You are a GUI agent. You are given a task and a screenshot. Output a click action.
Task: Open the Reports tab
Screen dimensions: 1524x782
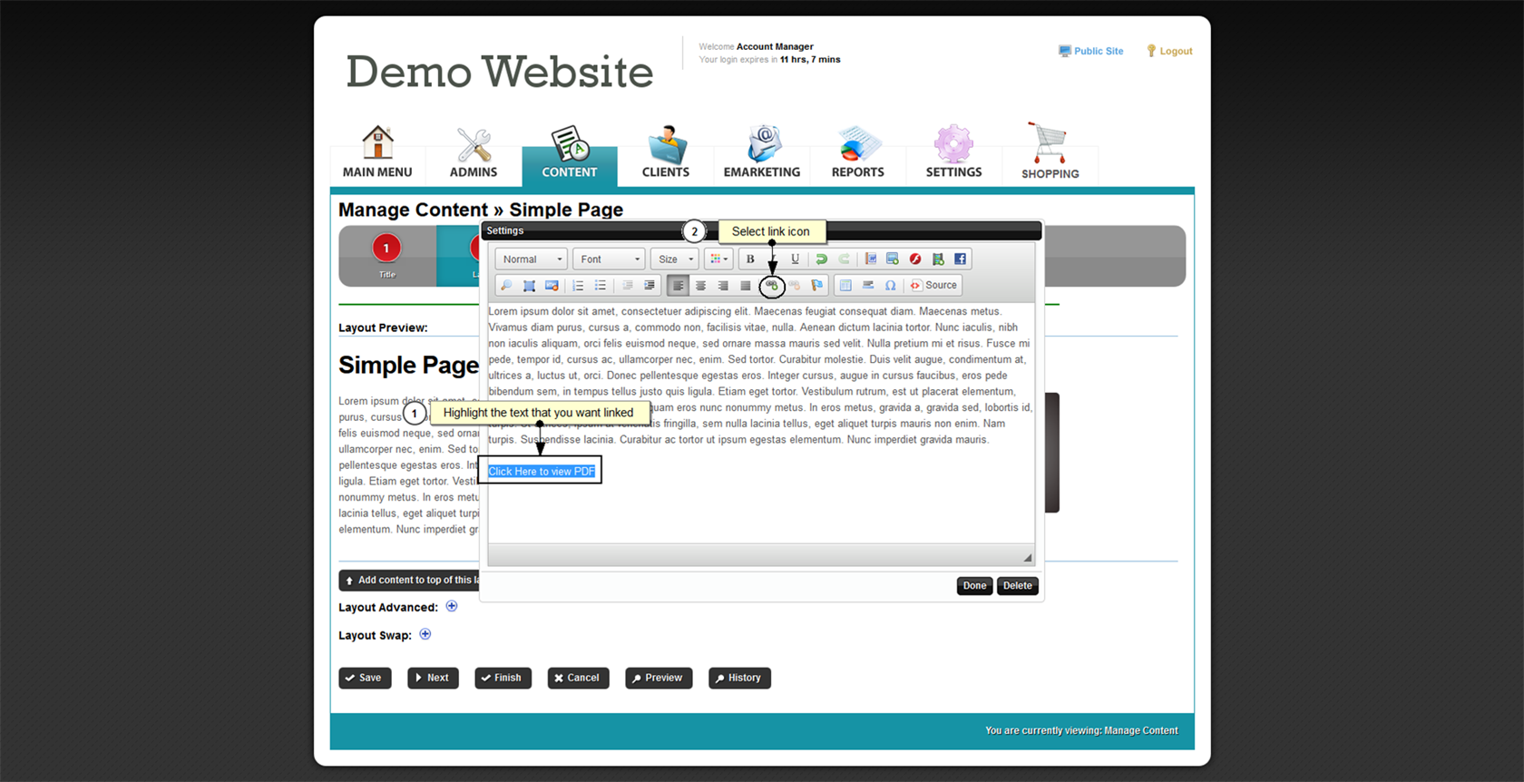[x=857, y=152]
